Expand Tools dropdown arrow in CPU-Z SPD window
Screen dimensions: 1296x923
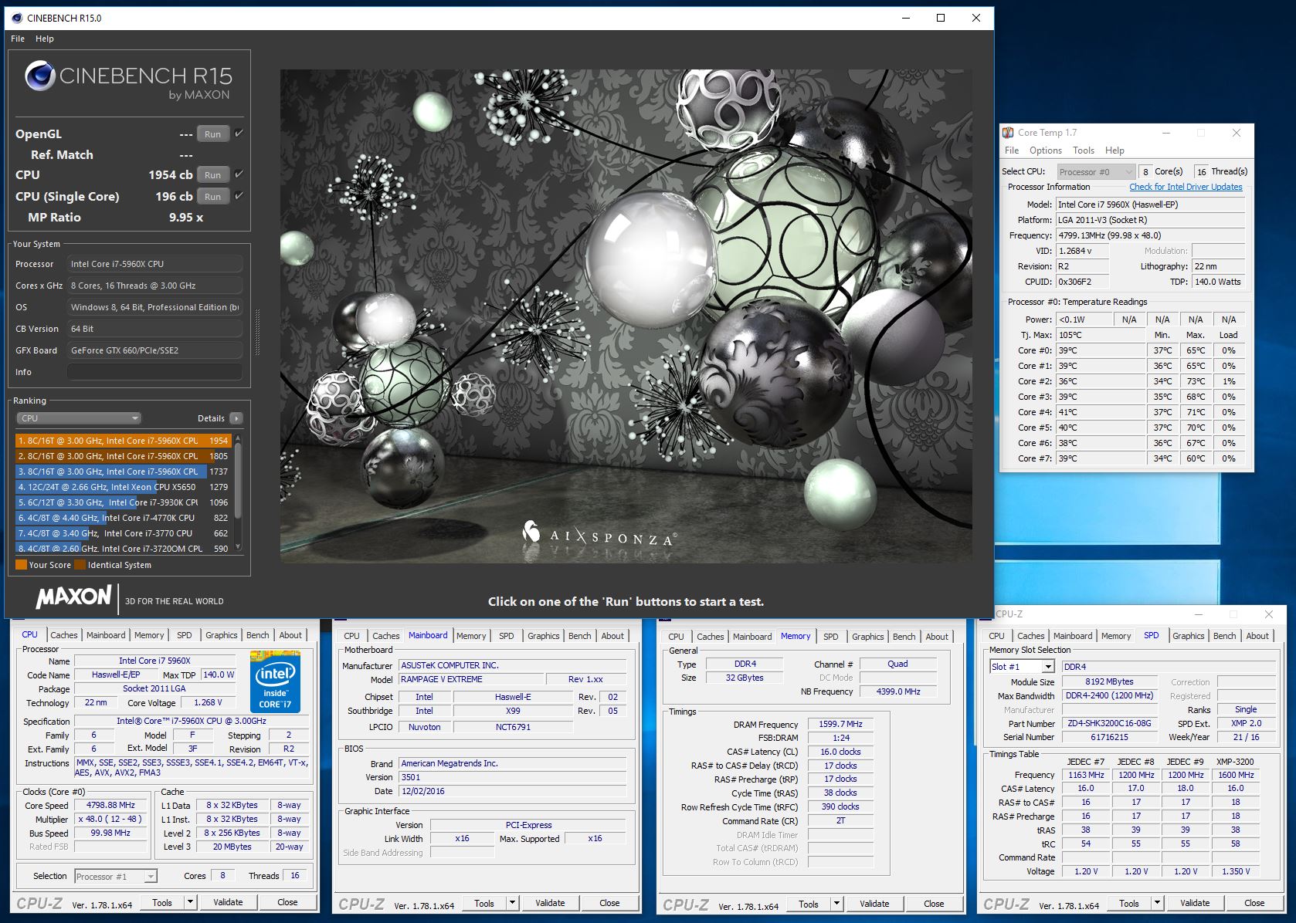point(1157,902)
